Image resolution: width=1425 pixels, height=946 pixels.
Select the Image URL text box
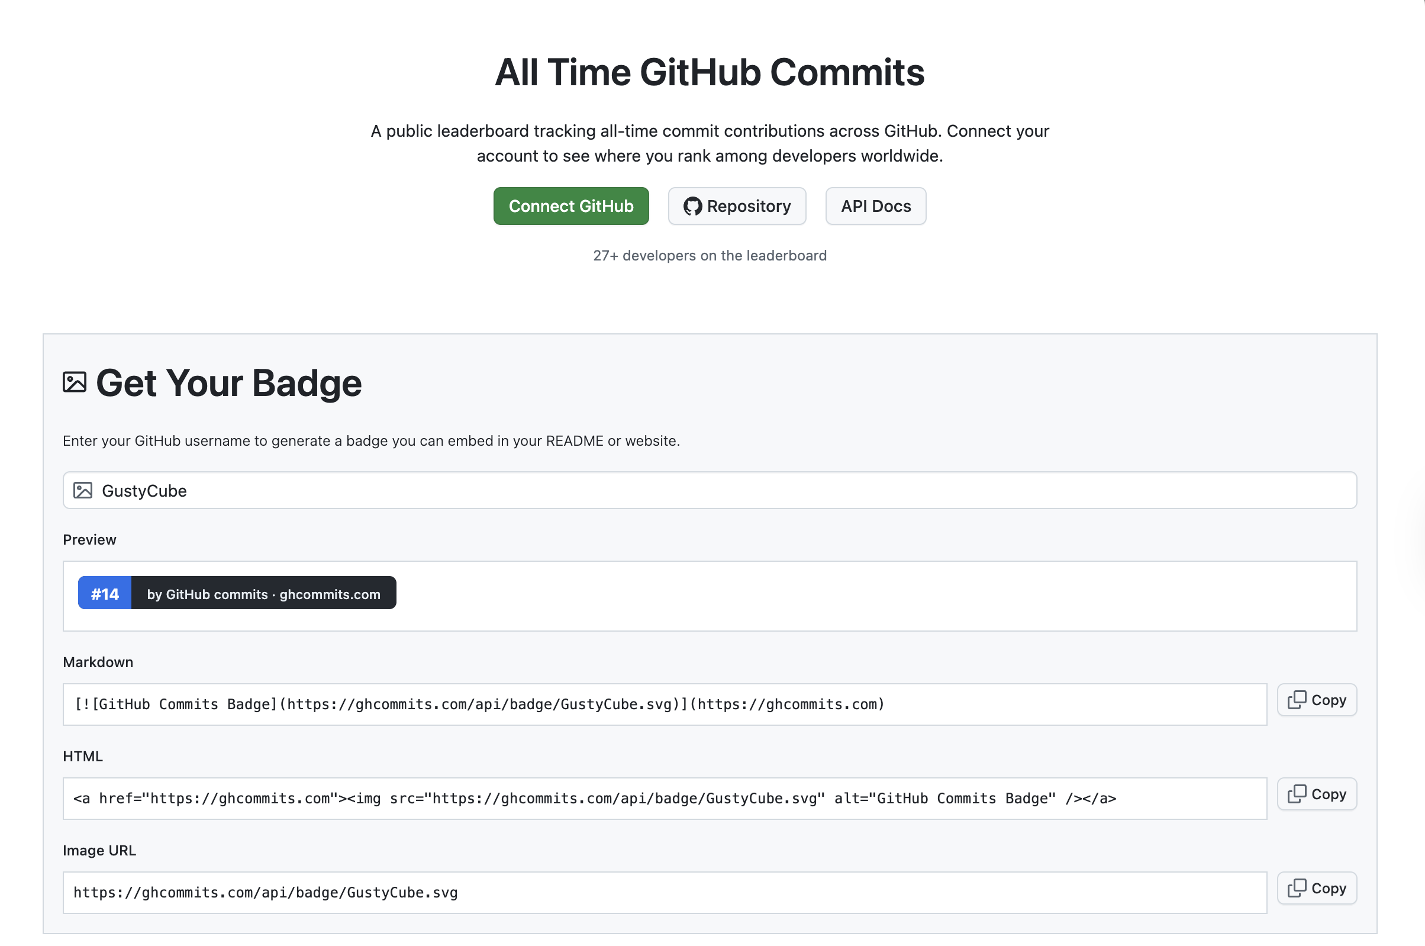pyautogui.click(x=663, y=892)
